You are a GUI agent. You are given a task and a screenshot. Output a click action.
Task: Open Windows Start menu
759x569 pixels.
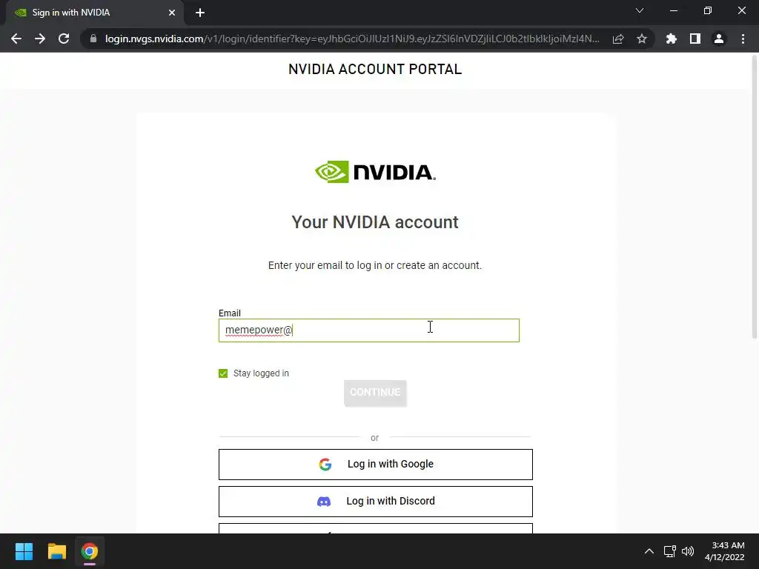[x=24, y=551]
